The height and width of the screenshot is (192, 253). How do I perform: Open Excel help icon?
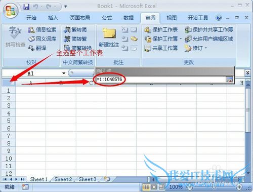(x=219, y=18)
